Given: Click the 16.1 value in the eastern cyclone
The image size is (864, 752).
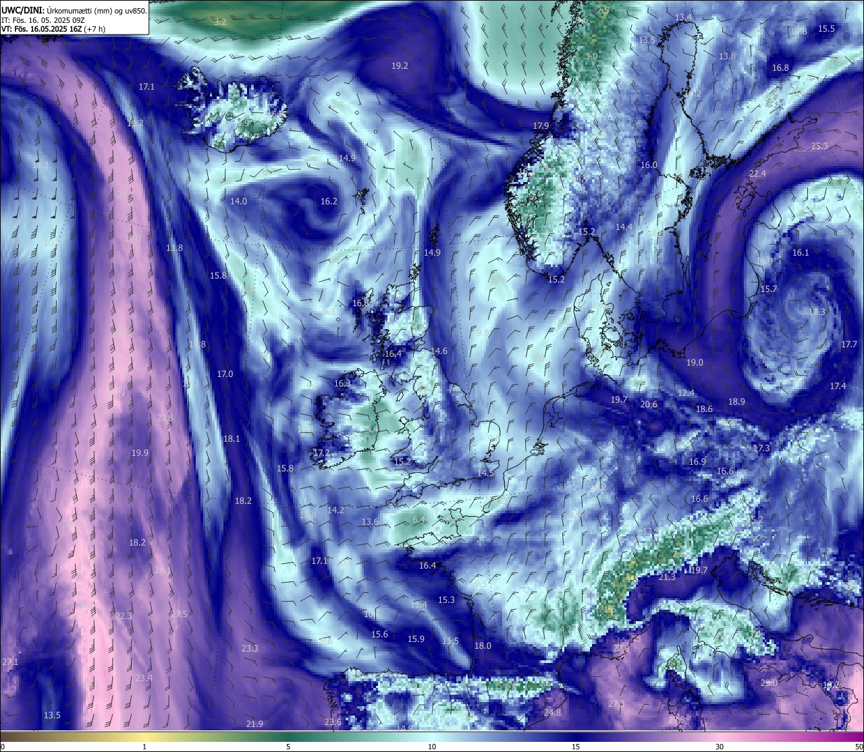Looking at the screenshot, I should (800, 252).
